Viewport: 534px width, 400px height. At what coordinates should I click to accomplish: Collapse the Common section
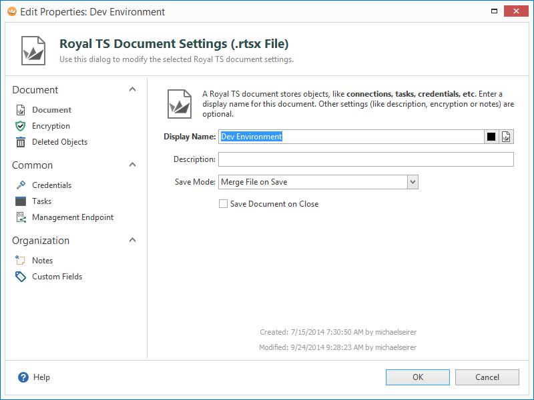point(132,165)
